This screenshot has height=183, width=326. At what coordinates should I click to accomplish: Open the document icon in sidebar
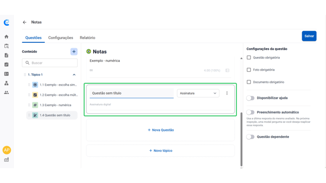click(6, 55)
